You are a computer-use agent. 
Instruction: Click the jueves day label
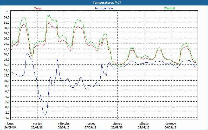[91, 123]
